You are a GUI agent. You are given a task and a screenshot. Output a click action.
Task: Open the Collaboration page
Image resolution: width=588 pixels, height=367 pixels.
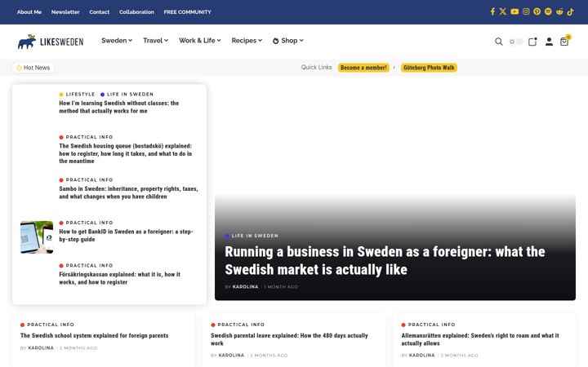click(136, 12)
